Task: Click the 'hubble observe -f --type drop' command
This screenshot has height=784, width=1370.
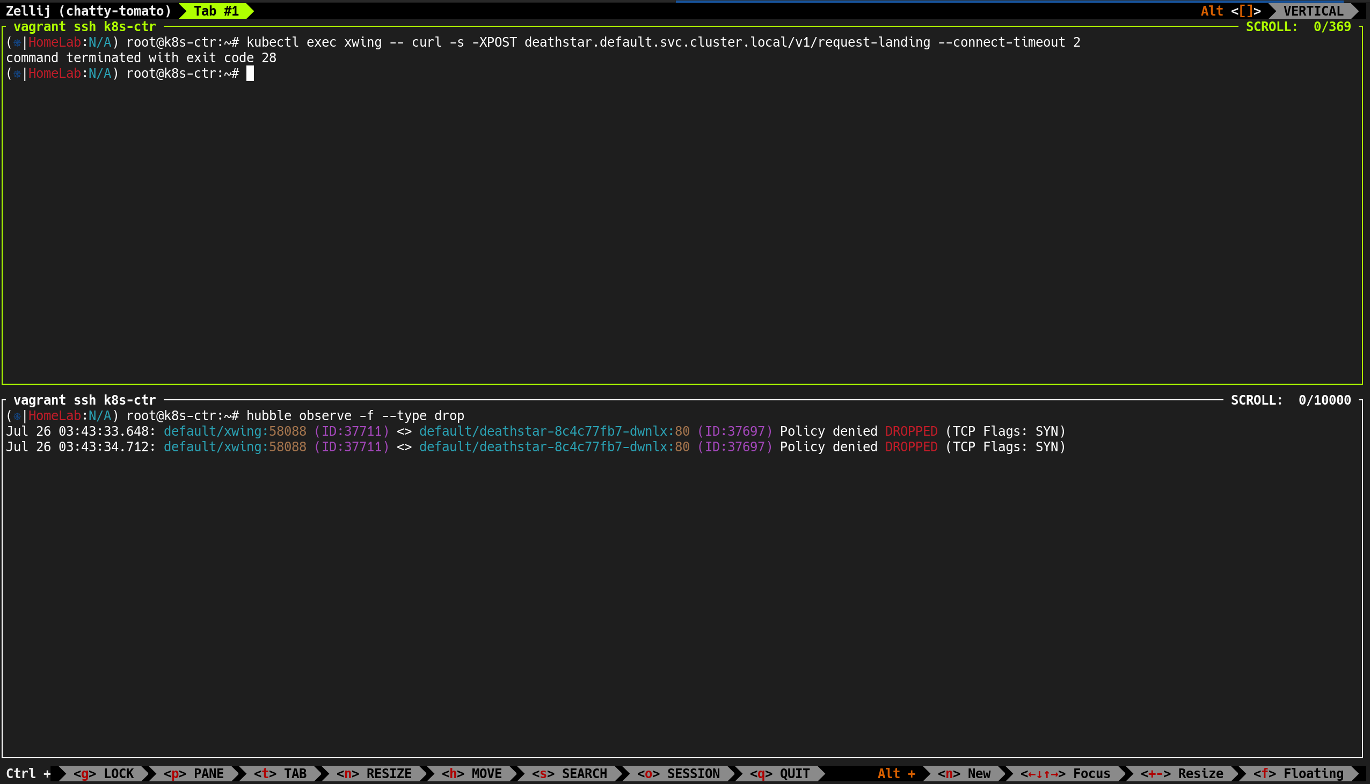Action: pos(355,416)
